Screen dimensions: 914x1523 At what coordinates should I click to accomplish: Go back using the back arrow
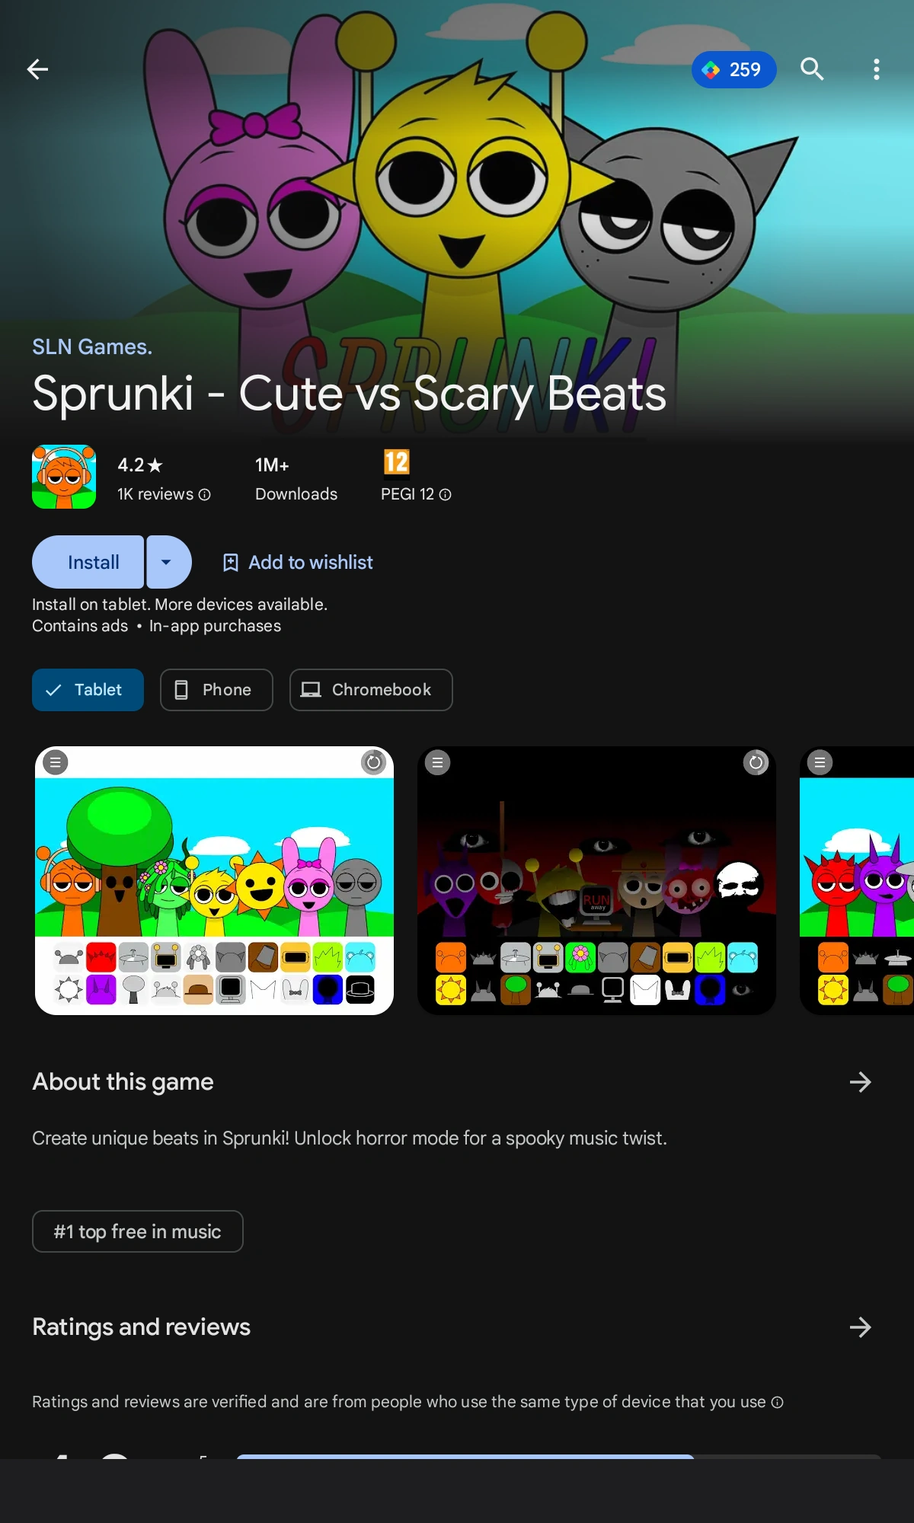click(x=37, y=69)
